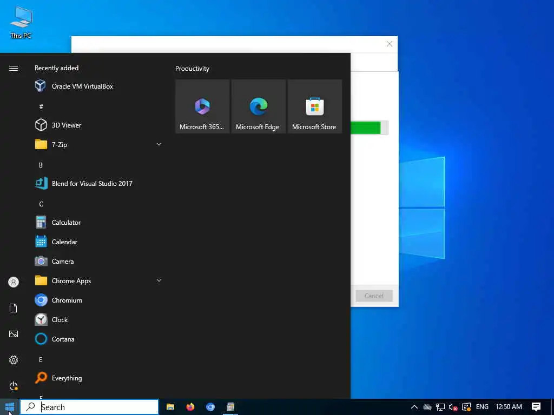554x415 pixels.
Task: Launch 3D Viewer app
Action: click(x=98, y=125)
